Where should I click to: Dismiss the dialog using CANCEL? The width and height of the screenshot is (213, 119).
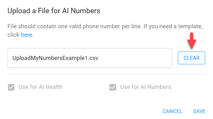[x=172, y=111]
